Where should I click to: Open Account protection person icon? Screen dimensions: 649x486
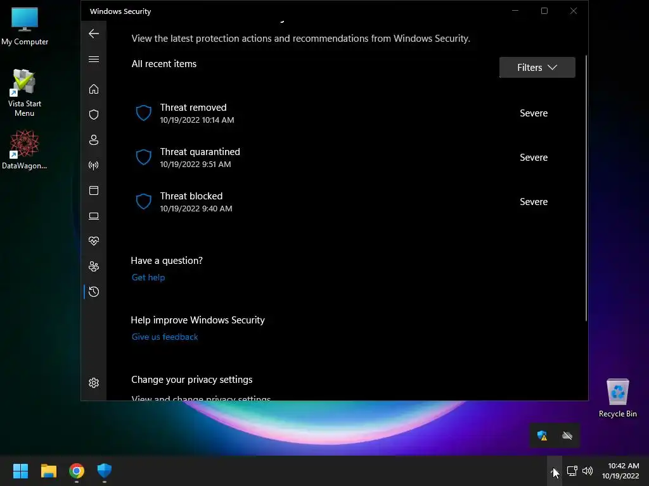coord(94,140)
